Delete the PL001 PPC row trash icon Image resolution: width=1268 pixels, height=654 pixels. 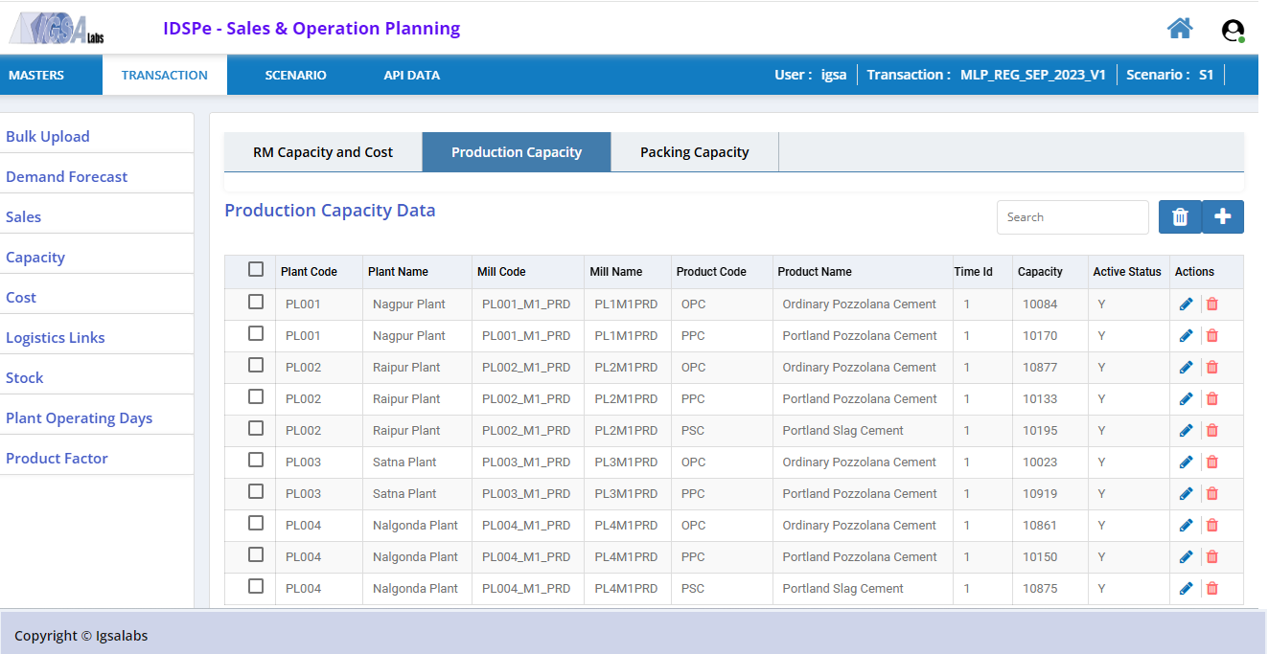pos(1212,336)
